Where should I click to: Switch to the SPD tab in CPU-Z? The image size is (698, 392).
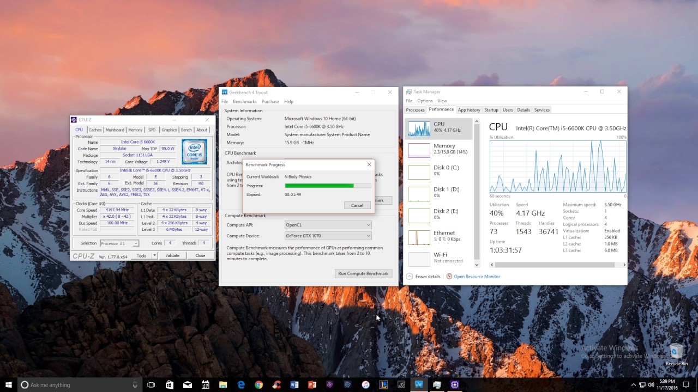click(152, 130)
